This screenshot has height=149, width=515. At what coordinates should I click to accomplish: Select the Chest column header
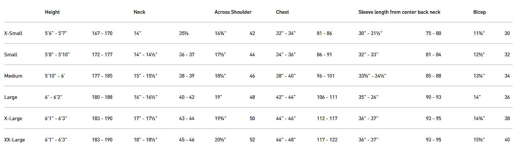pyautogui.click(x=282, y=12)
